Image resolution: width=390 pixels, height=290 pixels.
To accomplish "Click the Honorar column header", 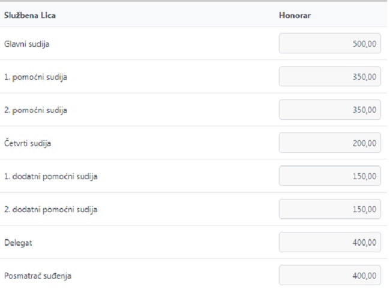I will point(294,15).
